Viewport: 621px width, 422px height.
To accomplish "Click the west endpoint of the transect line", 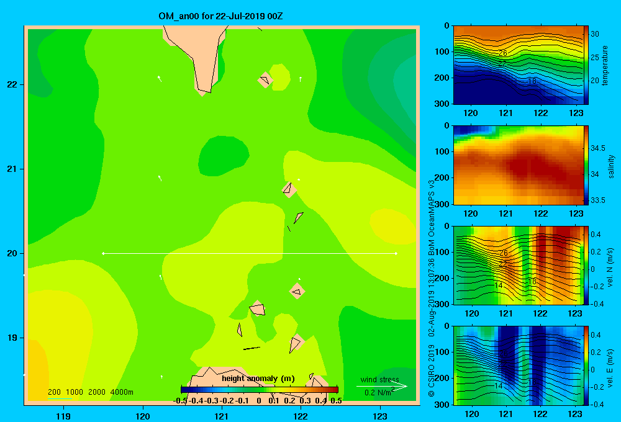I will (103, 253).
